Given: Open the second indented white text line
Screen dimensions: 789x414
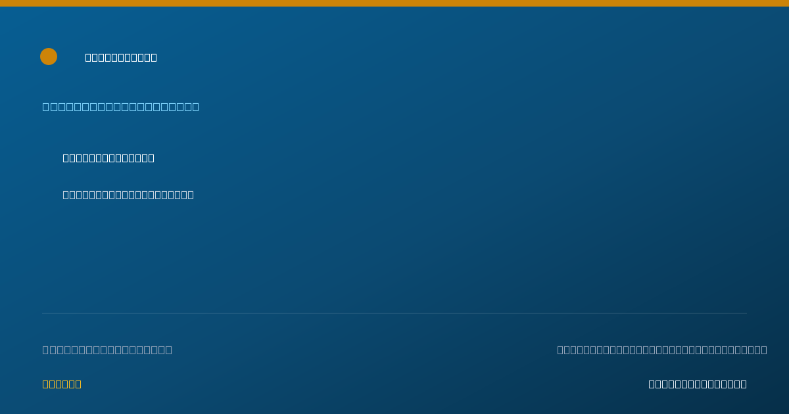Looking at the screenshot, I should click(128, 195).
